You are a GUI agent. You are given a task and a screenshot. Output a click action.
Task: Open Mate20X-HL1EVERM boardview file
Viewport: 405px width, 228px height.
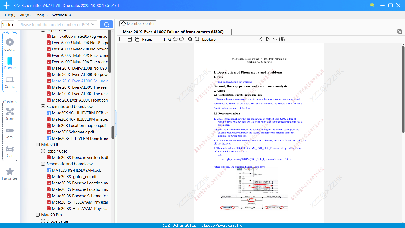click(77, 138)
